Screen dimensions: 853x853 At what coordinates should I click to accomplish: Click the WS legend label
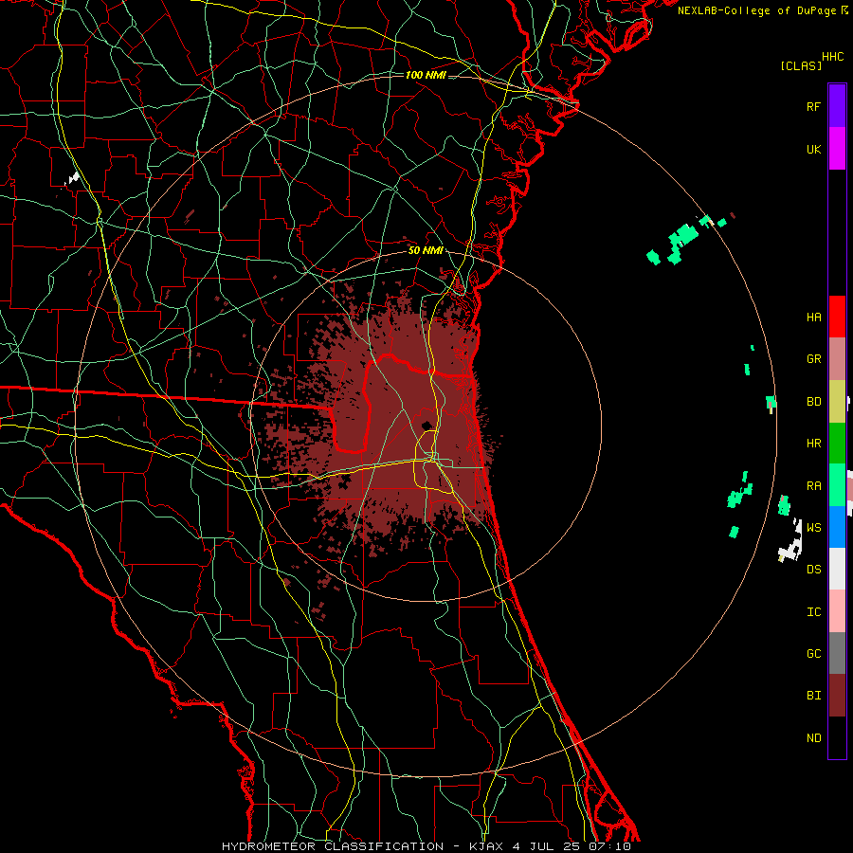[x=813, y=527]
